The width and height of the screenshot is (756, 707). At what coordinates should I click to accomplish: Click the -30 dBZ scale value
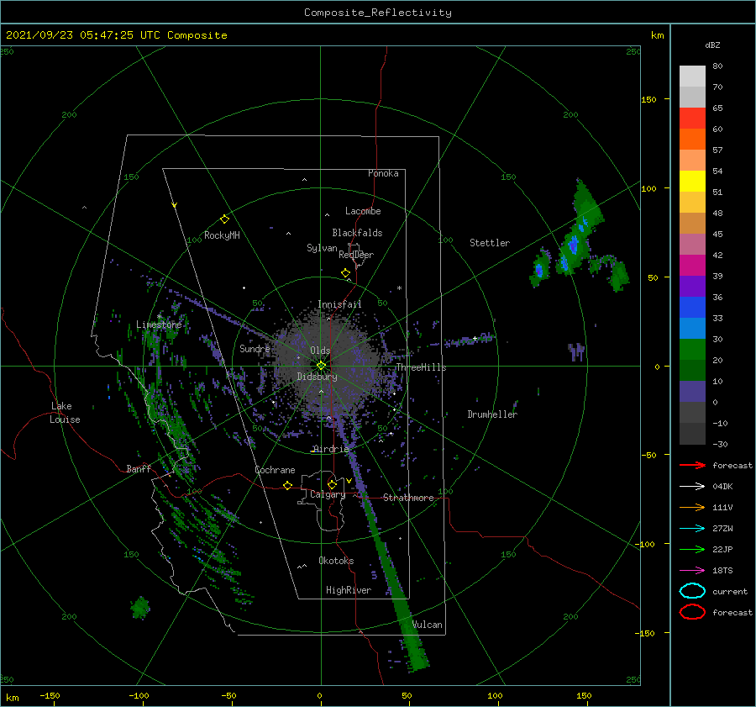(x=720, y=444)
